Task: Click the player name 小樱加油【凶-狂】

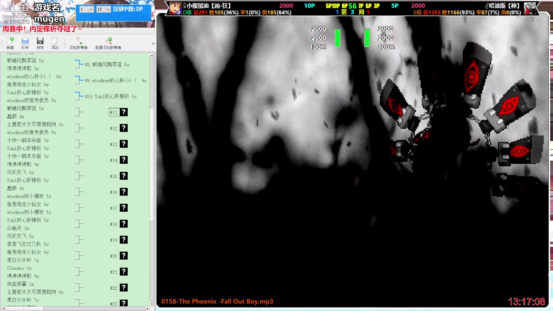Action: point(207,5)
